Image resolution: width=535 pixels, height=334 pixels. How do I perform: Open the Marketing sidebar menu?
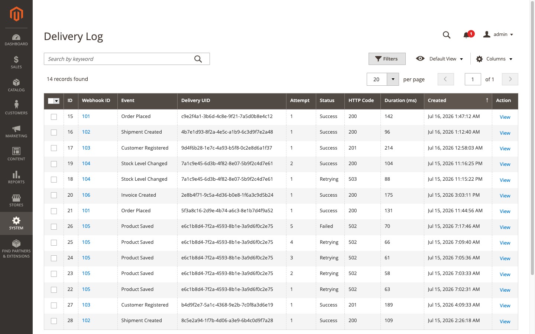[x=16, y=131]
